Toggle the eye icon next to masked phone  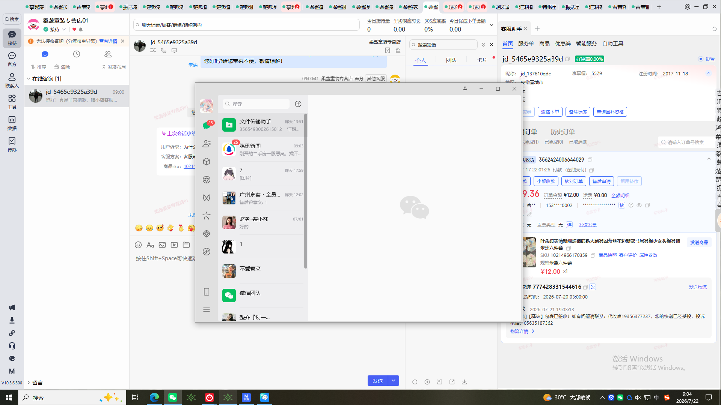tap(639, 205)
